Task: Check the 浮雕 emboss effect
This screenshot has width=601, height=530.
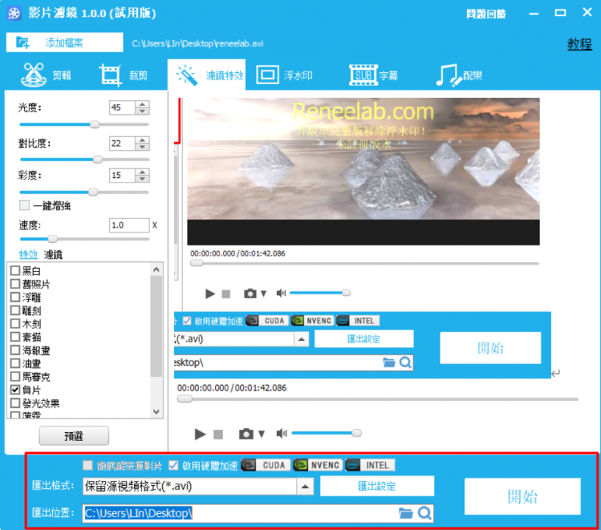Action: 15,297
